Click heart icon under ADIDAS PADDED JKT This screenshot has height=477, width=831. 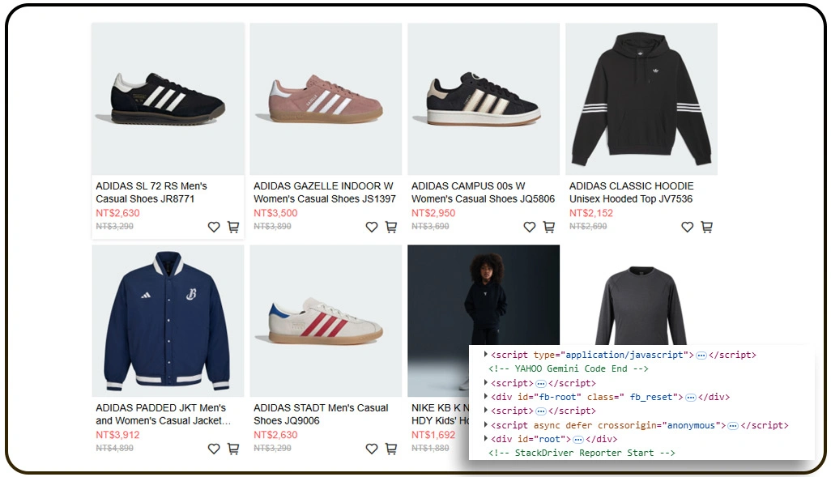pyautogui.click(x=214, y=449)
